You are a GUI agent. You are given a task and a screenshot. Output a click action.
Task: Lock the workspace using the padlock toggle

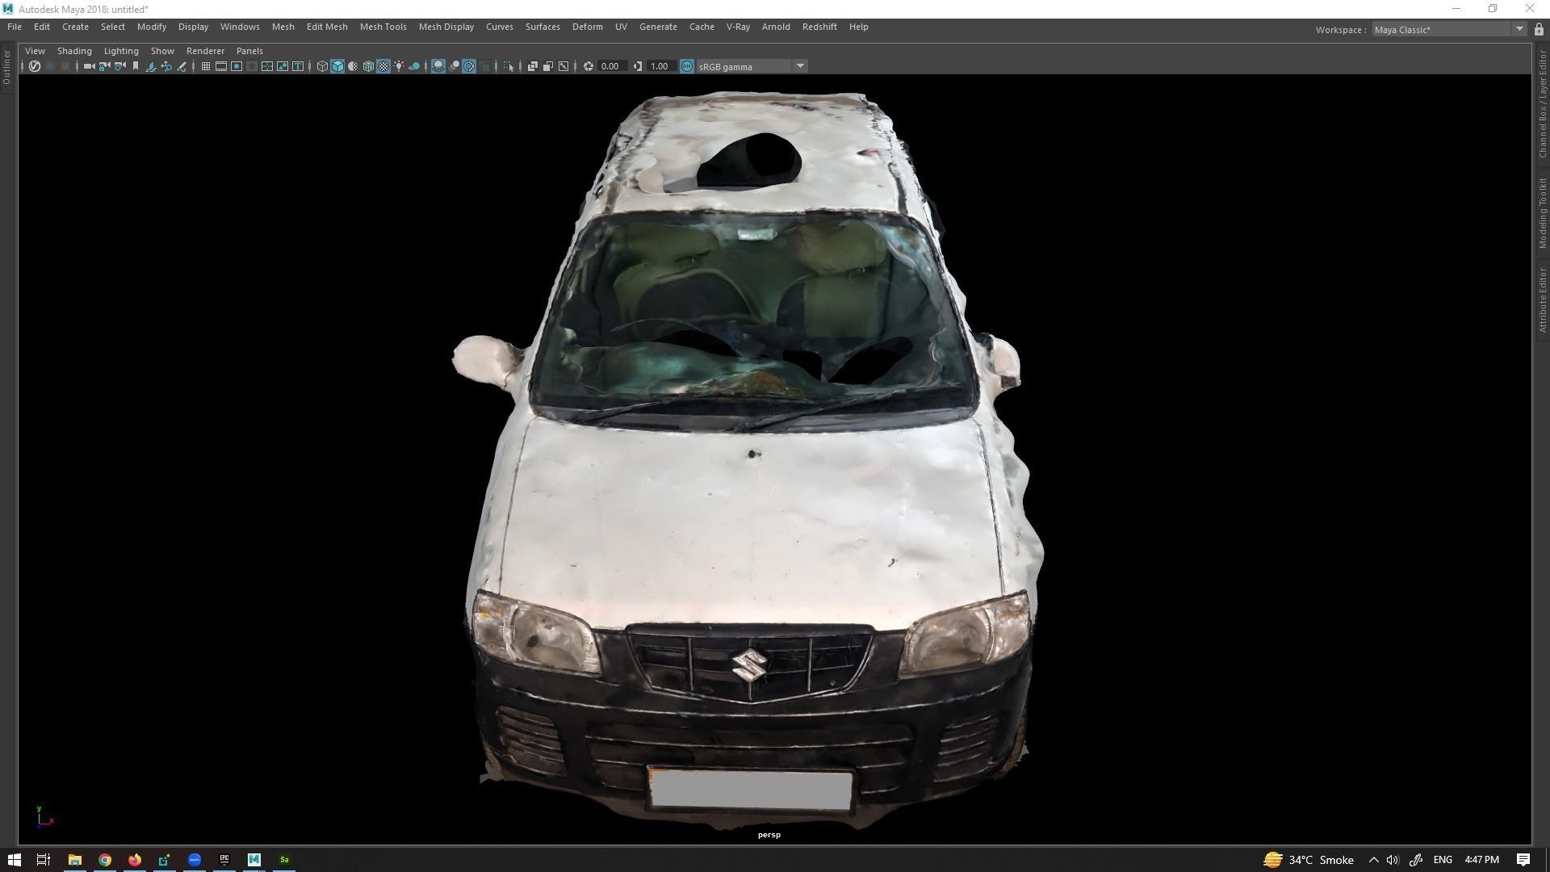pos(1538,29)
